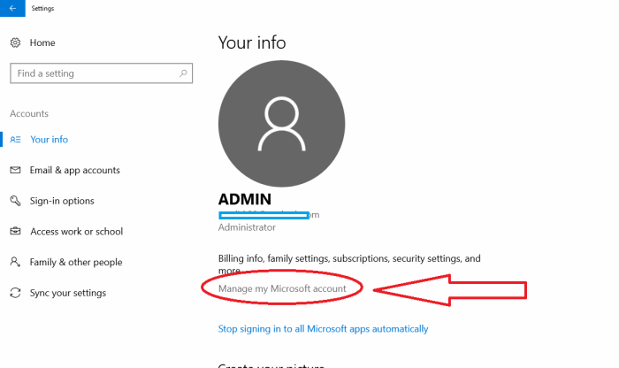Click the briefcase icon for Access work or school

pos(15,232)
